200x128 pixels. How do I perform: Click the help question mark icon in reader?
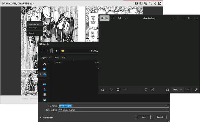(x=136, y=3)
